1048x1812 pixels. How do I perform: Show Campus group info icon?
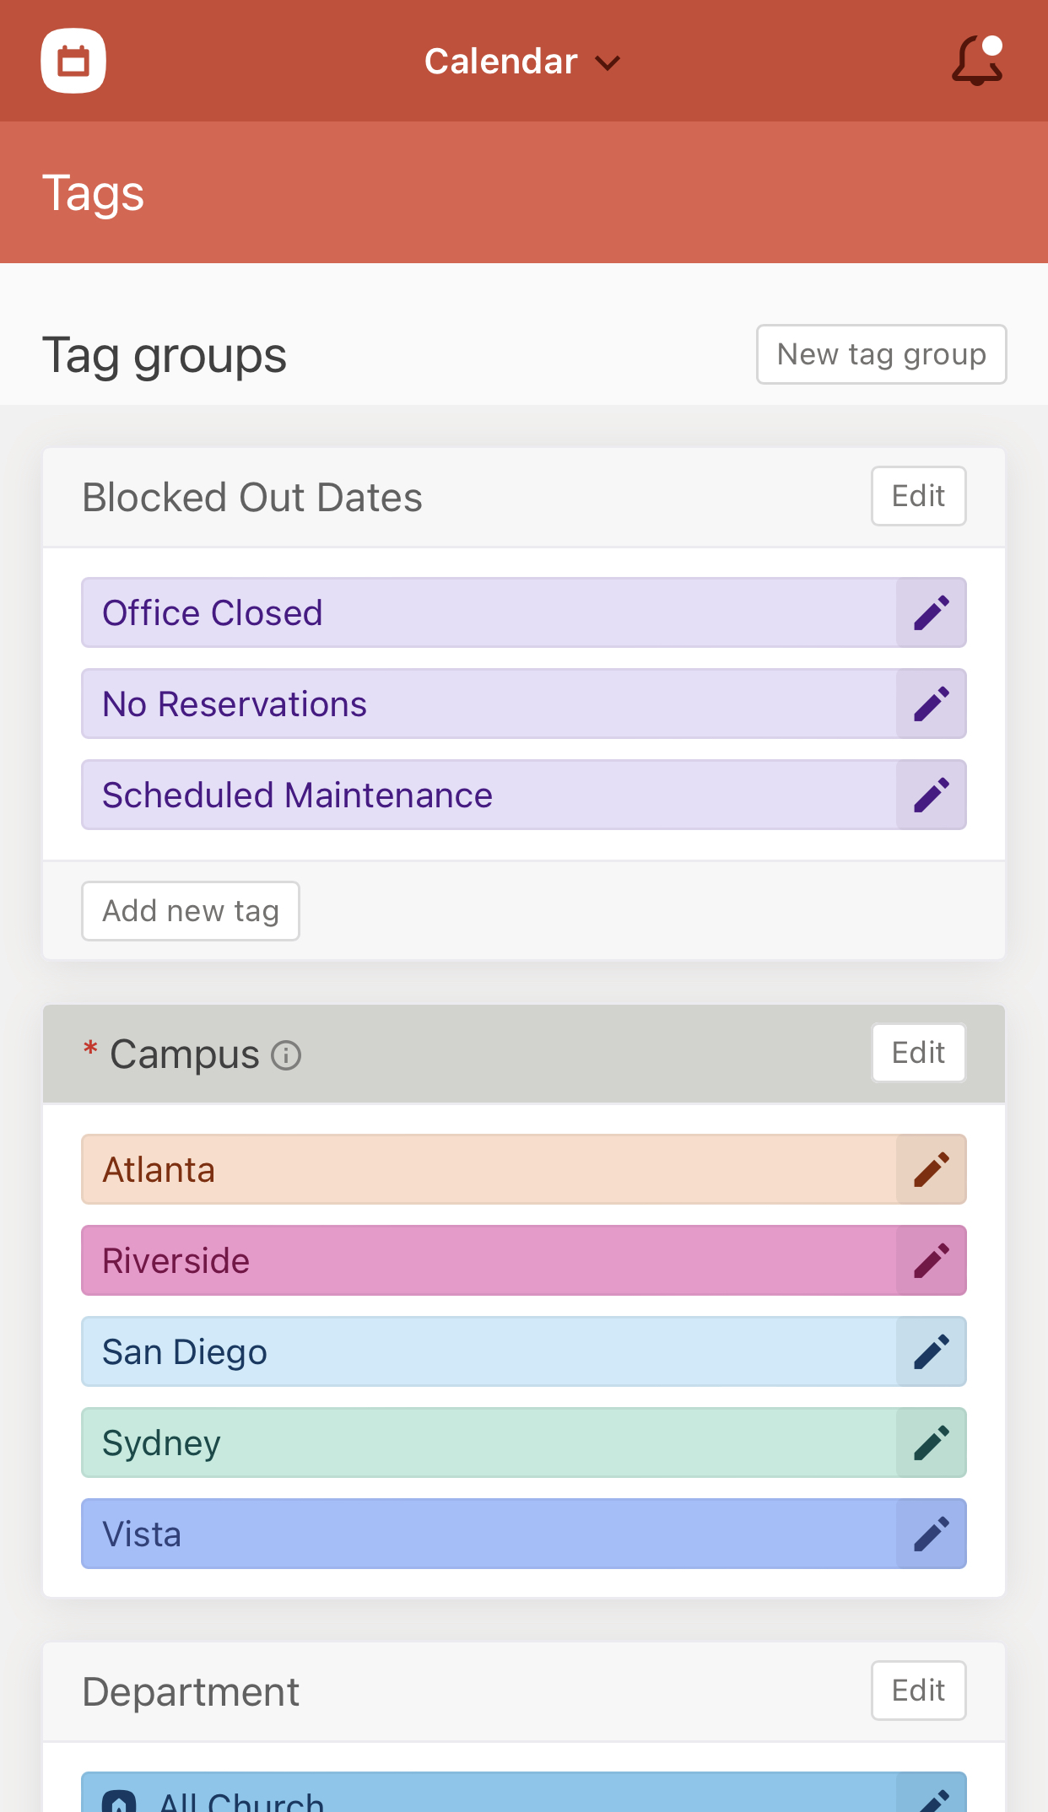286,1055
